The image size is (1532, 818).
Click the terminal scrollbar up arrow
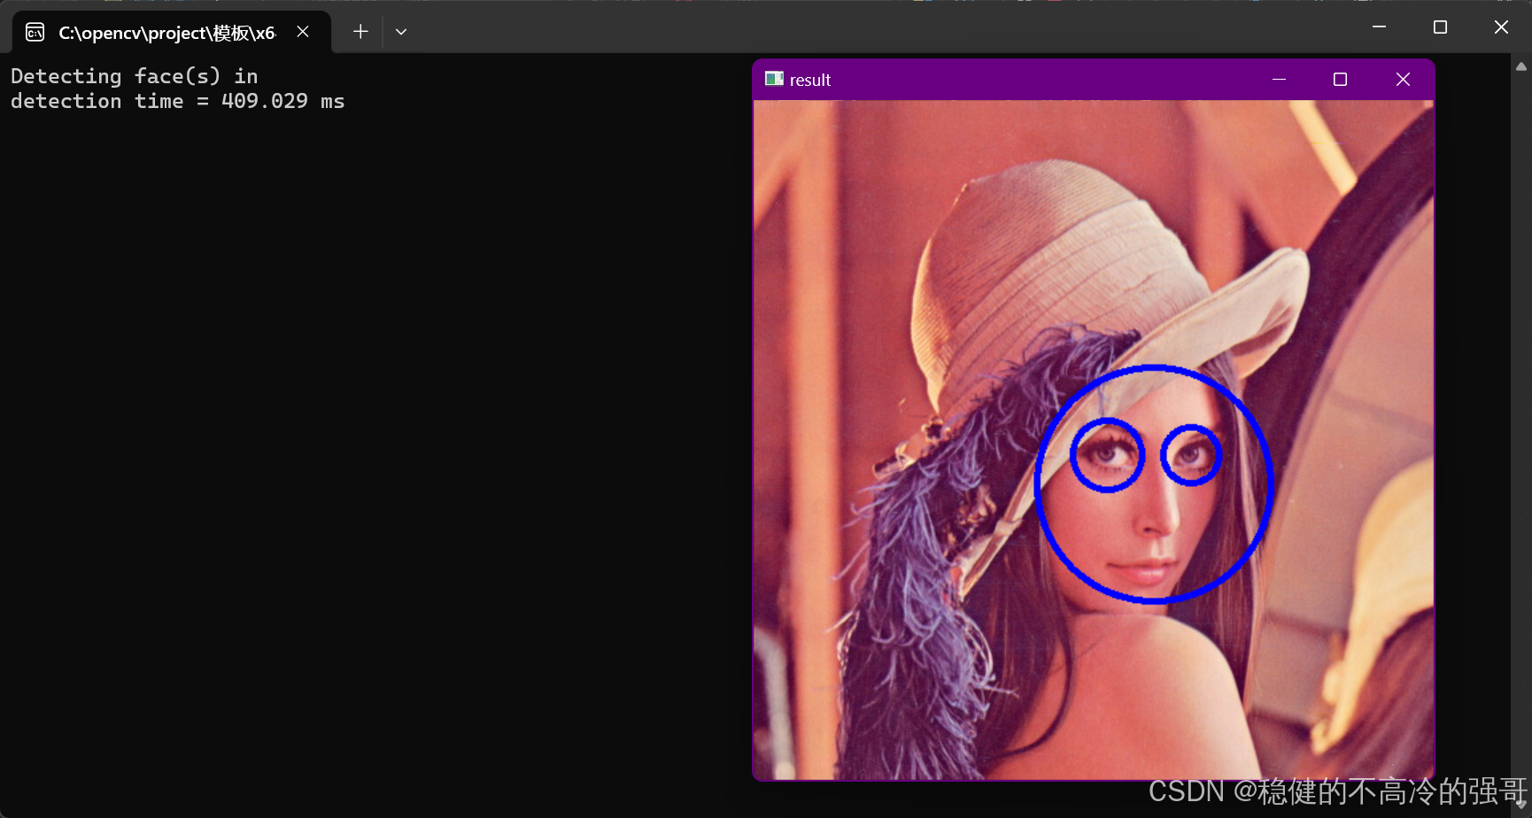[x=1521, y=66]
